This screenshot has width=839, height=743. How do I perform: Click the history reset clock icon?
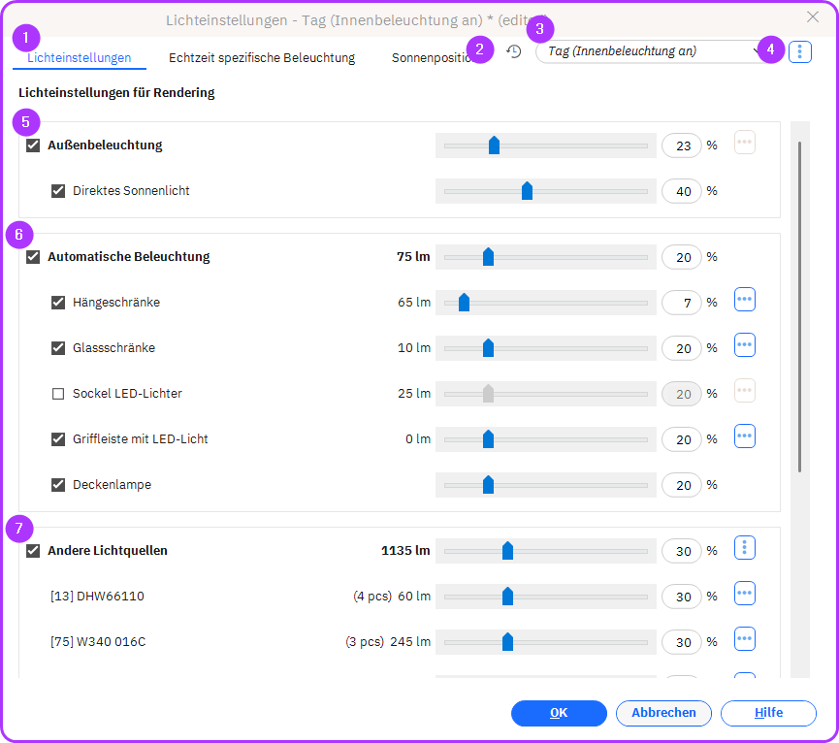tap(514, 51)
